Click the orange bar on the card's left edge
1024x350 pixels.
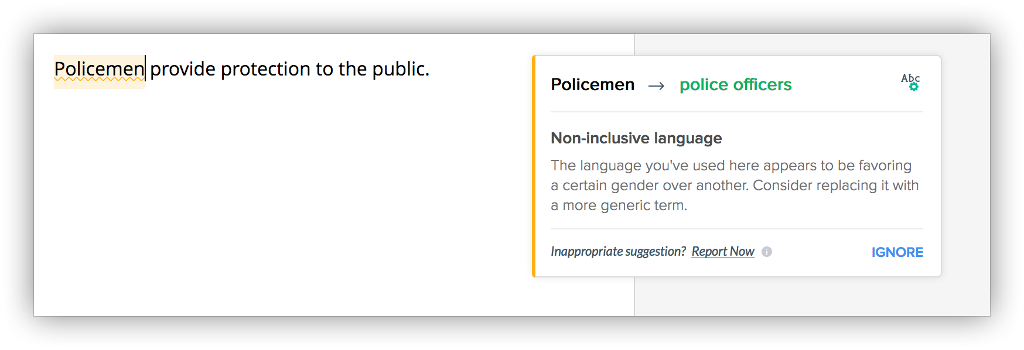[534, 166]
